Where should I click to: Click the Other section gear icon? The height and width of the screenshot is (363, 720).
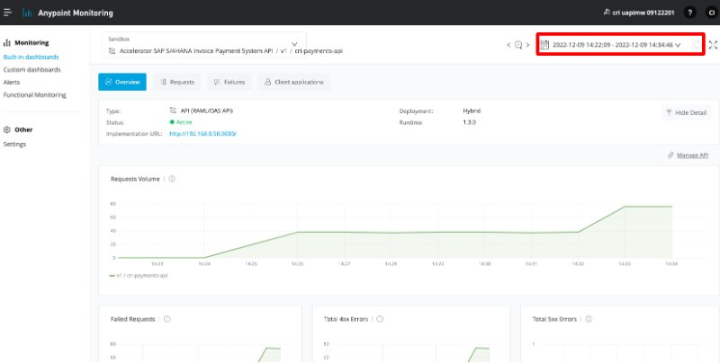click(7, 129)
